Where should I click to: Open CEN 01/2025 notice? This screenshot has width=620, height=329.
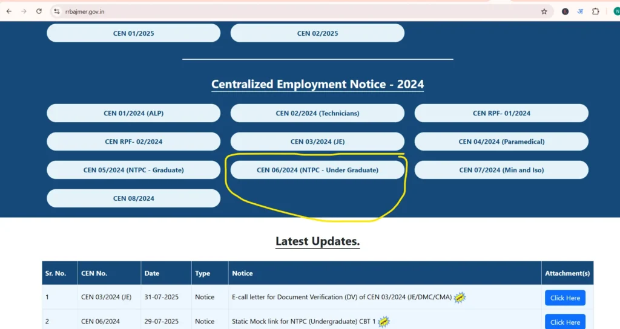coord(133,33)
